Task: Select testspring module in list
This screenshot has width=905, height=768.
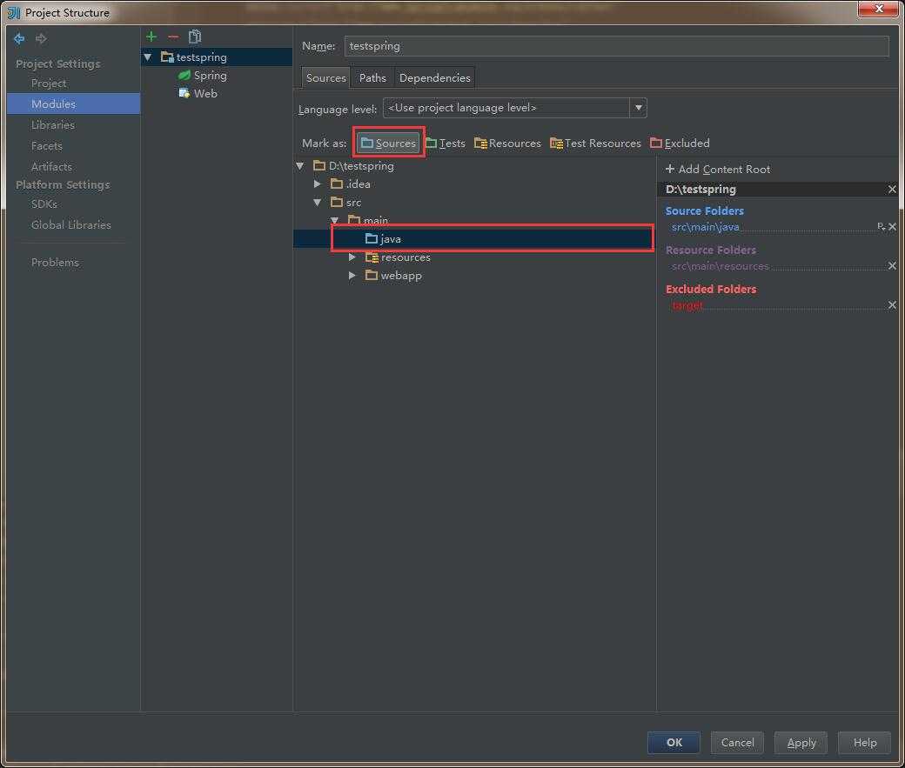Action: (217, 57)
